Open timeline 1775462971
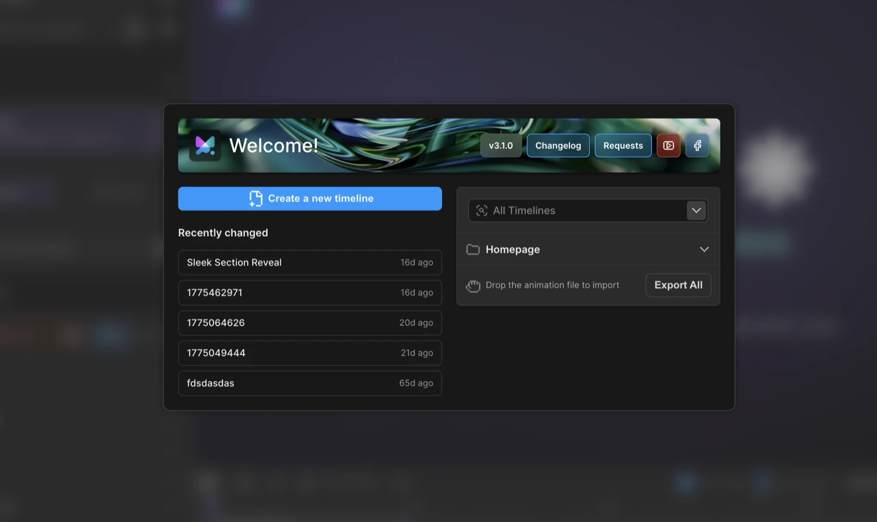 click(x=310, y=292)
